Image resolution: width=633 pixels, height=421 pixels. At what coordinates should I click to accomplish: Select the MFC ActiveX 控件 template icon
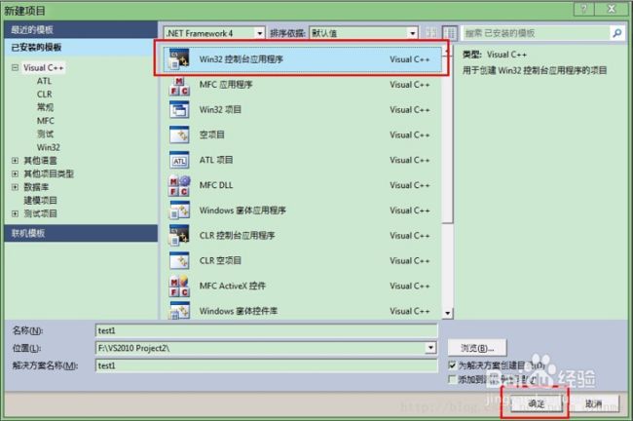click(x=179, y=287)
